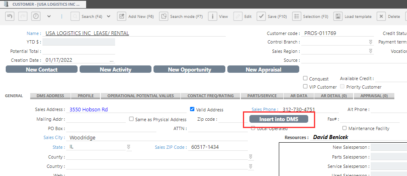Click the Potential Total field
Screen dimensions: 407x176
pos(79,51)
